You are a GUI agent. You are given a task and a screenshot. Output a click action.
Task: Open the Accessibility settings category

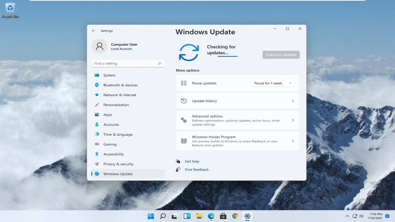pos(113,154)
